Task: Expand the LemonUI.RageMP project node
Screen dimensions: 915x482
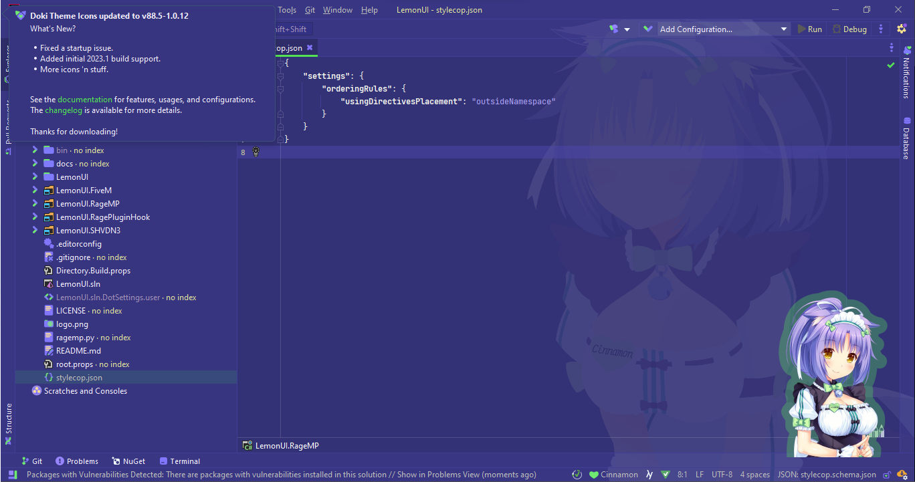Action: coord(34,203)
